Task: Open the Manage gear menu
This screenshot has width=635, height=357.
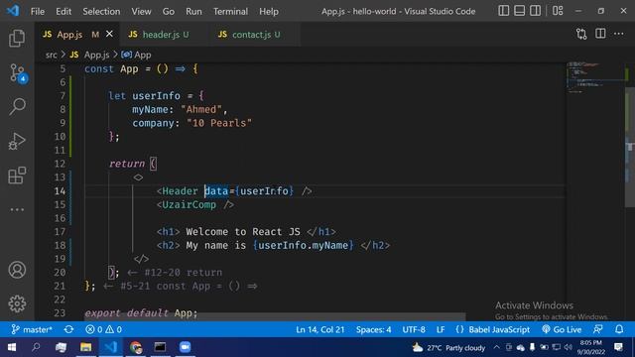Action: pyautogui.click(x=17, y=303)
